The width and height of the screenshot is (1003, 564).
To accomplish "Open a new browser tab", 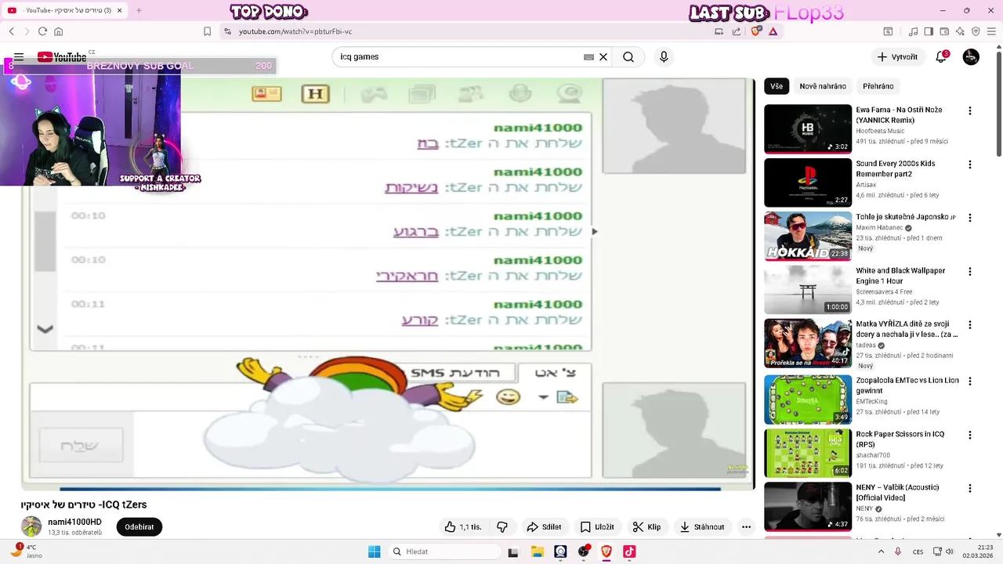I will (139, 10).
